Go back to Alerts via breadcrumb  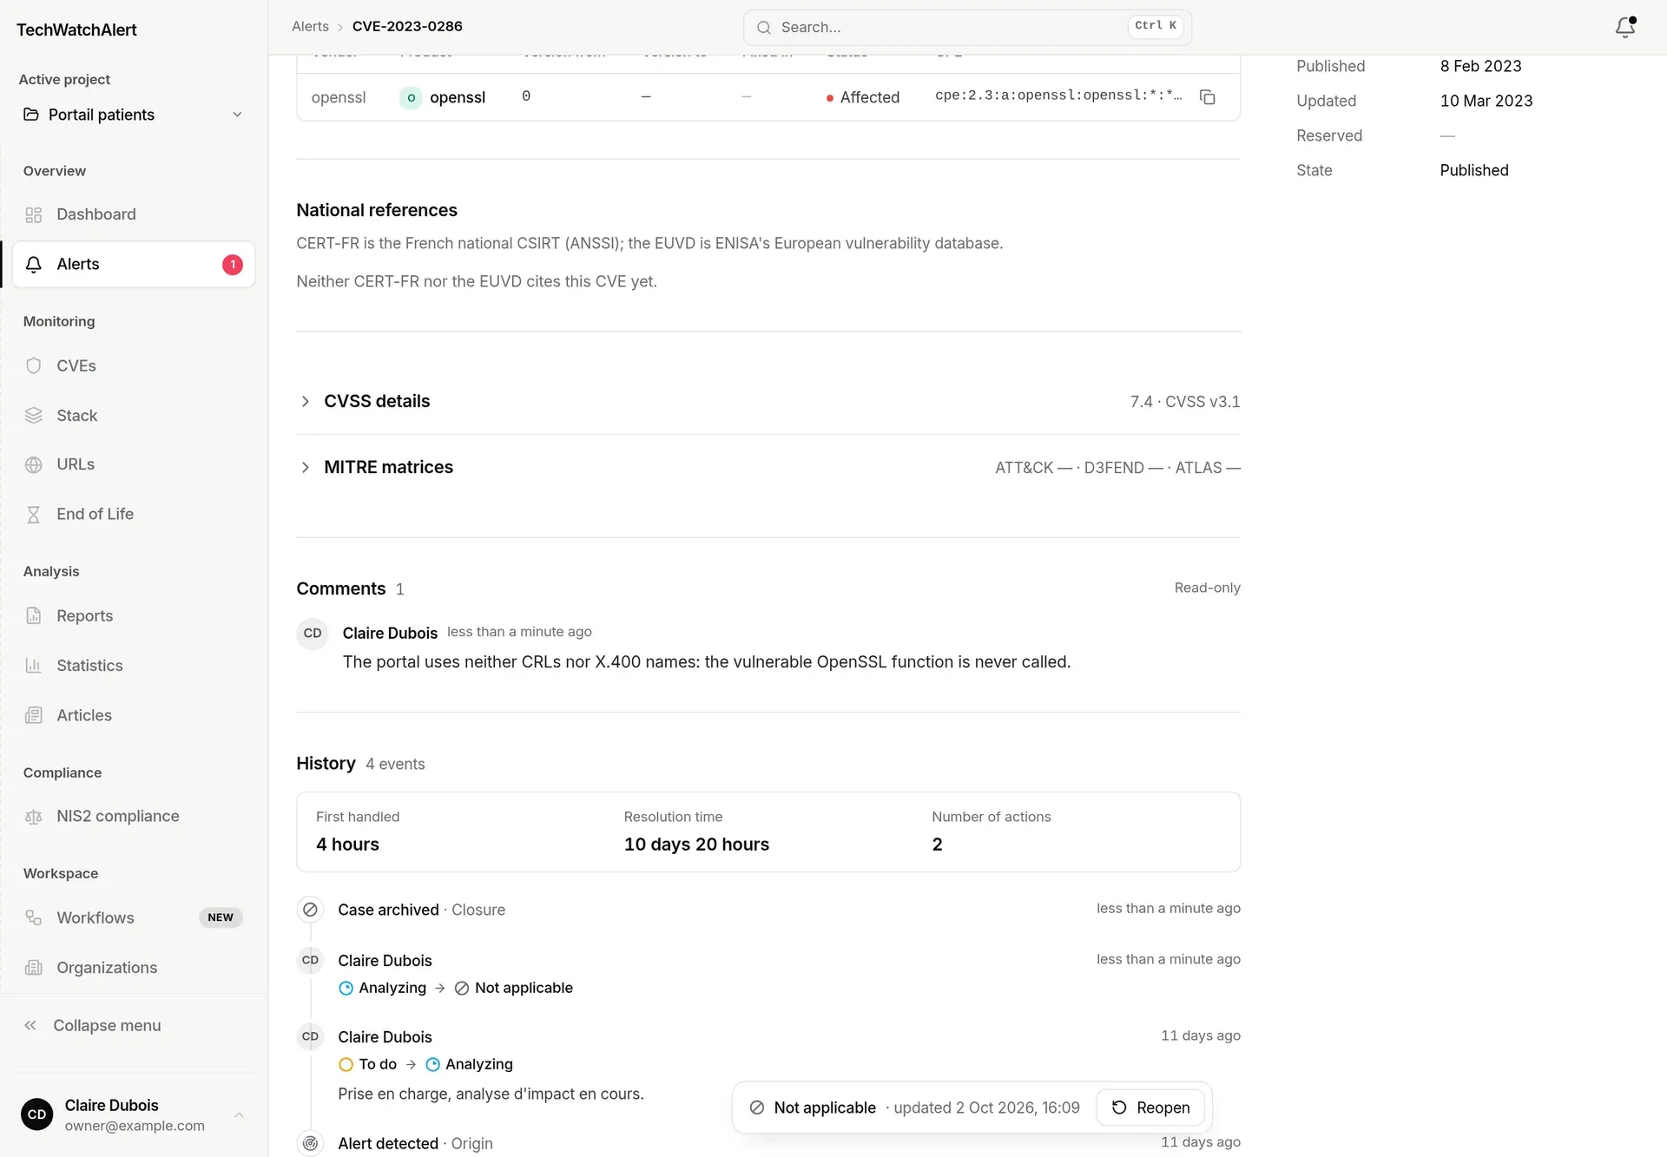[x=310, y=26]
